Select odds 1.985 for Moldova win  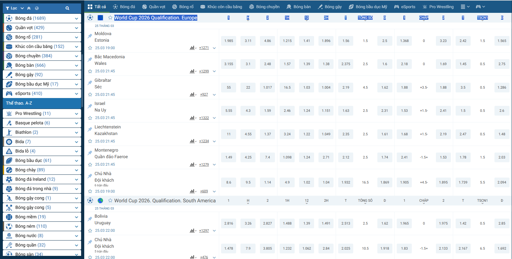(229, 41)
